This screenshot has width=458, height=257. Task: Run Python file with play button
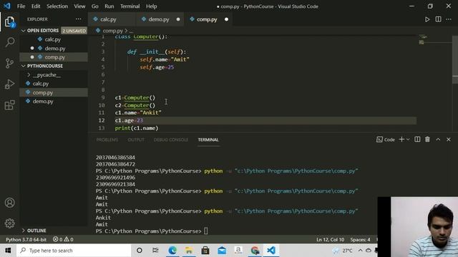click(427, 19)
